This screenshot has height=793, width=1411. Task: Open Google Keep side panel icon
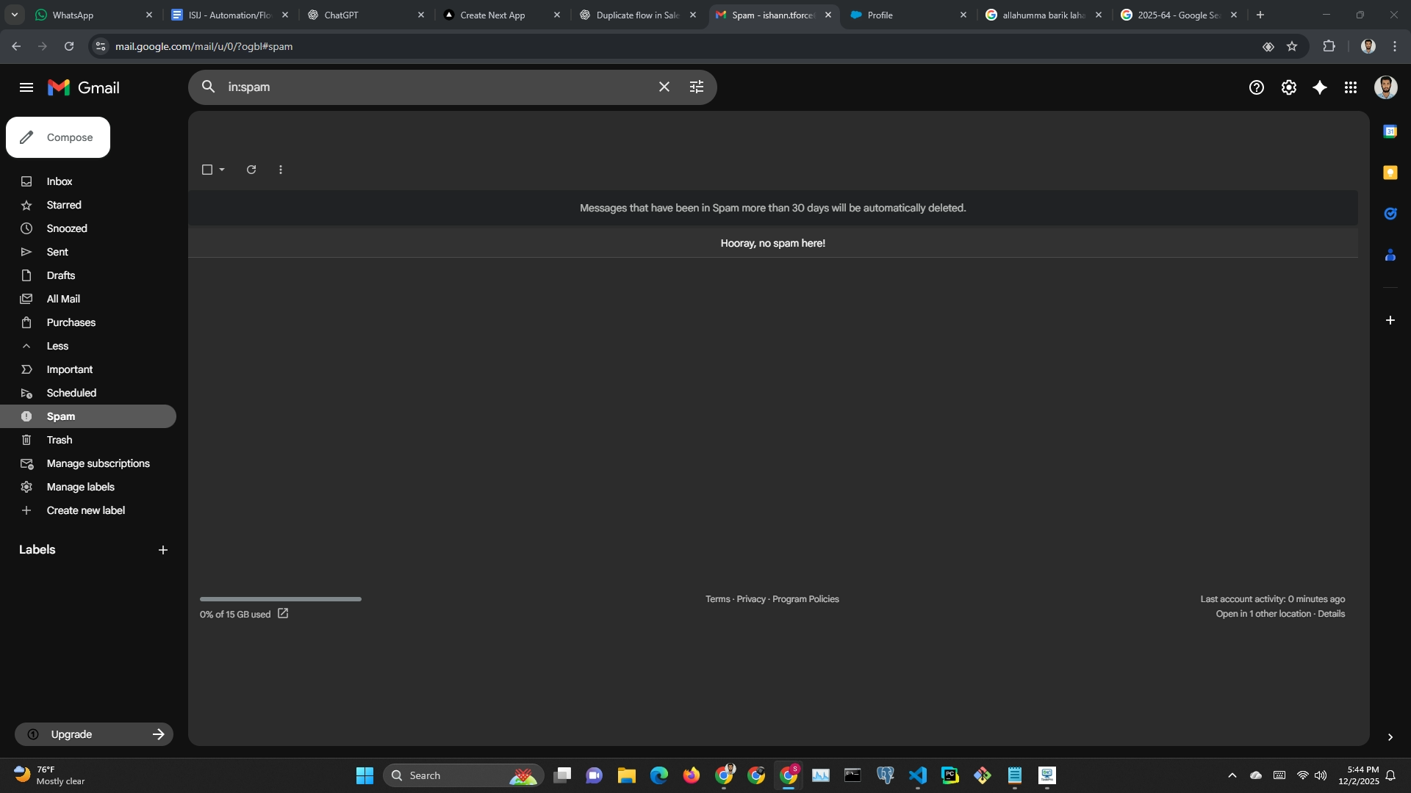click(x=1390, y=173)
